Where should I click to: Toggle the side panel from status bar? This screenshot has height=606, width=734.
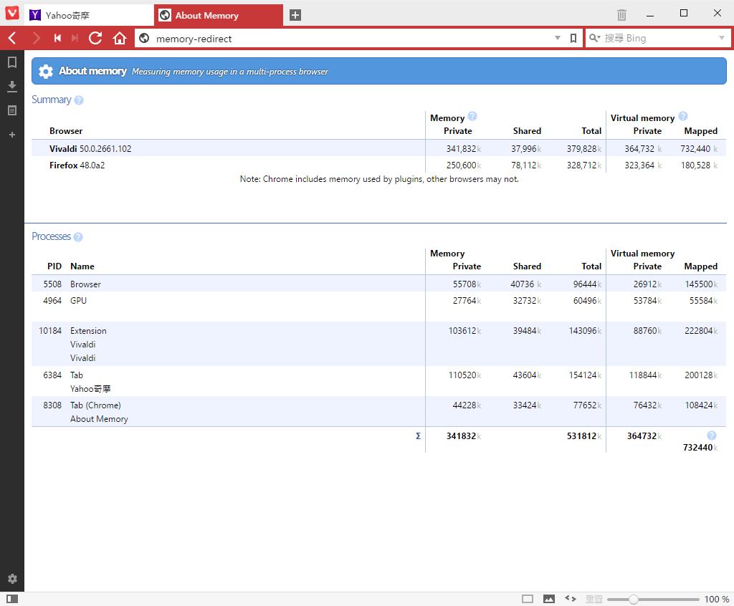(x=11, y=599)
